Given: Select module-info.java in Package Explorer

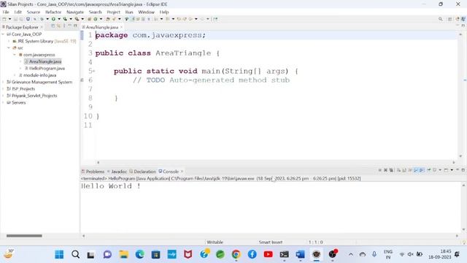Looking at the screenshot, I should (x=39, y=75).
